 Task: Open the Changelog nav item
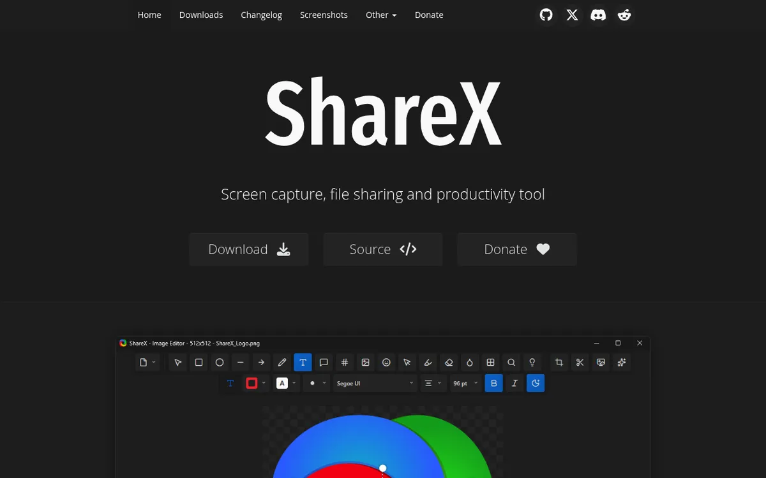261,15
